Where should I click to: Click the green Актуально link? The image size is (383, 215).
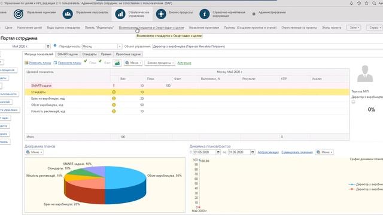click(x=184, y=63)
